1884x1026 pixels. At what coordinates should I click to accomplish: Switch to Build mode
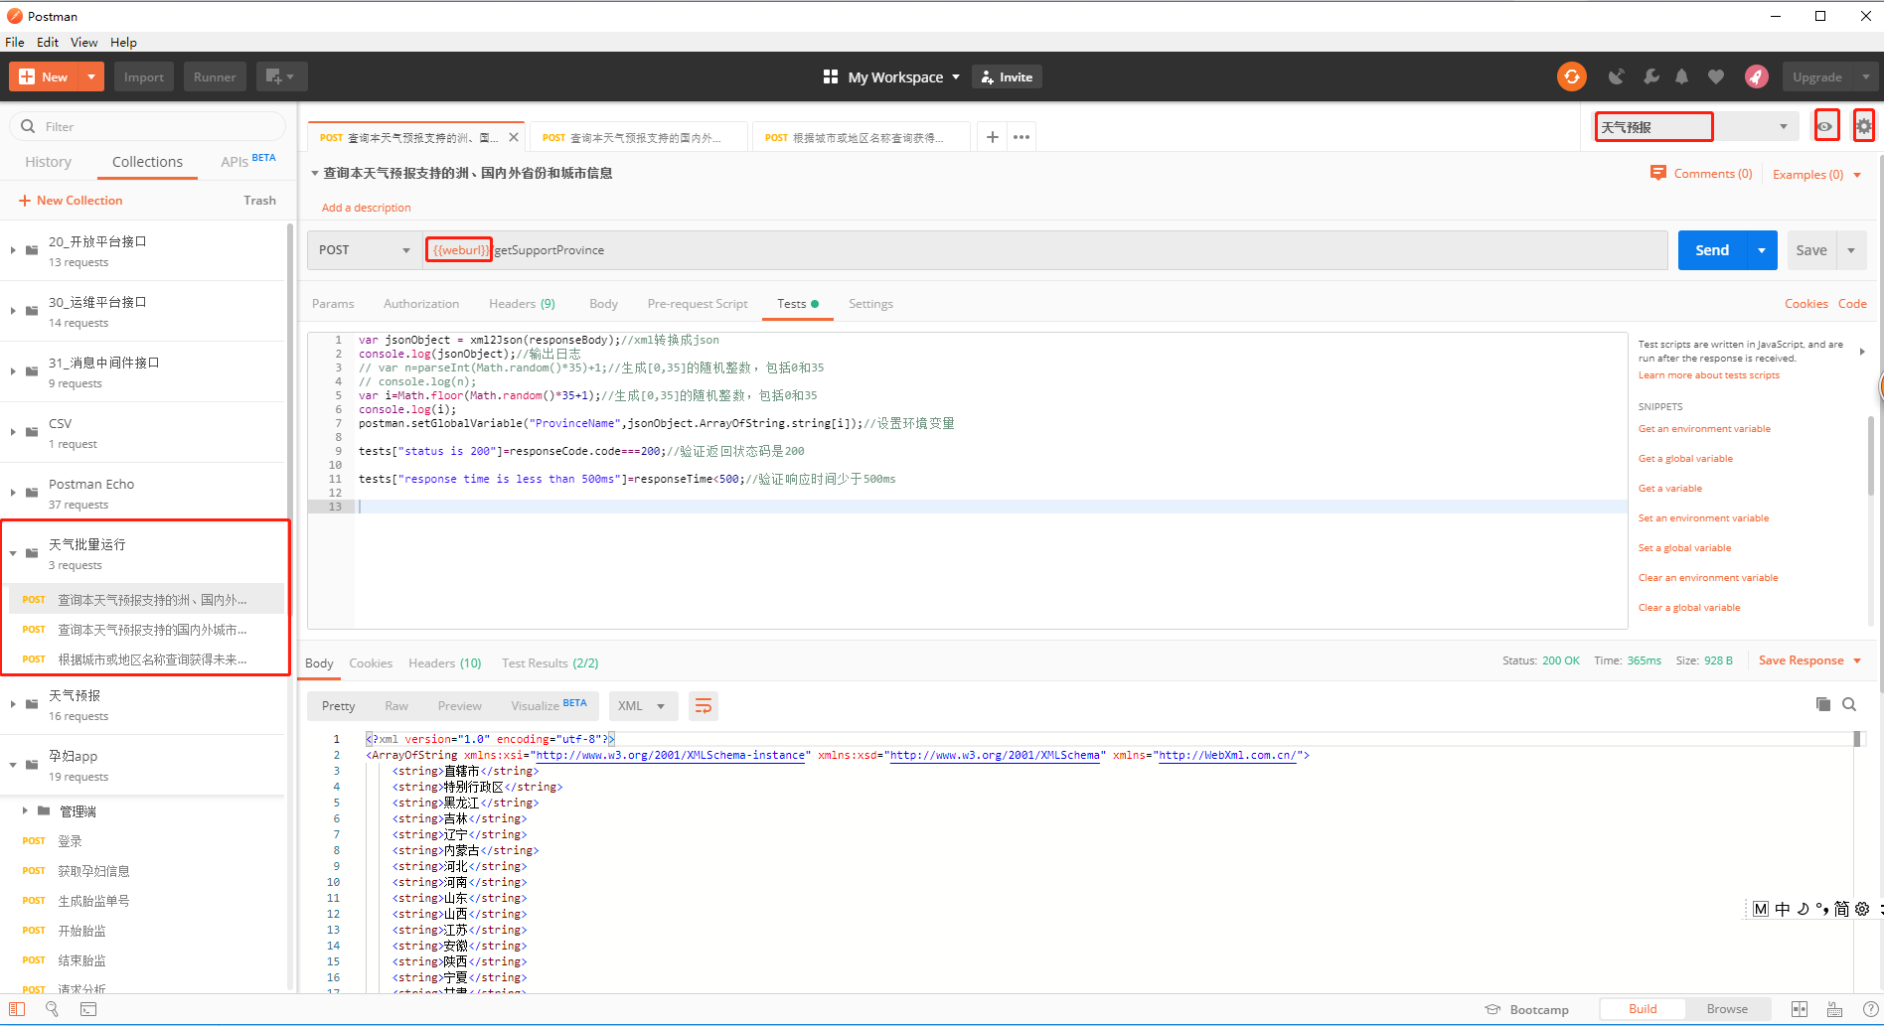[x=1643, y=1009]
